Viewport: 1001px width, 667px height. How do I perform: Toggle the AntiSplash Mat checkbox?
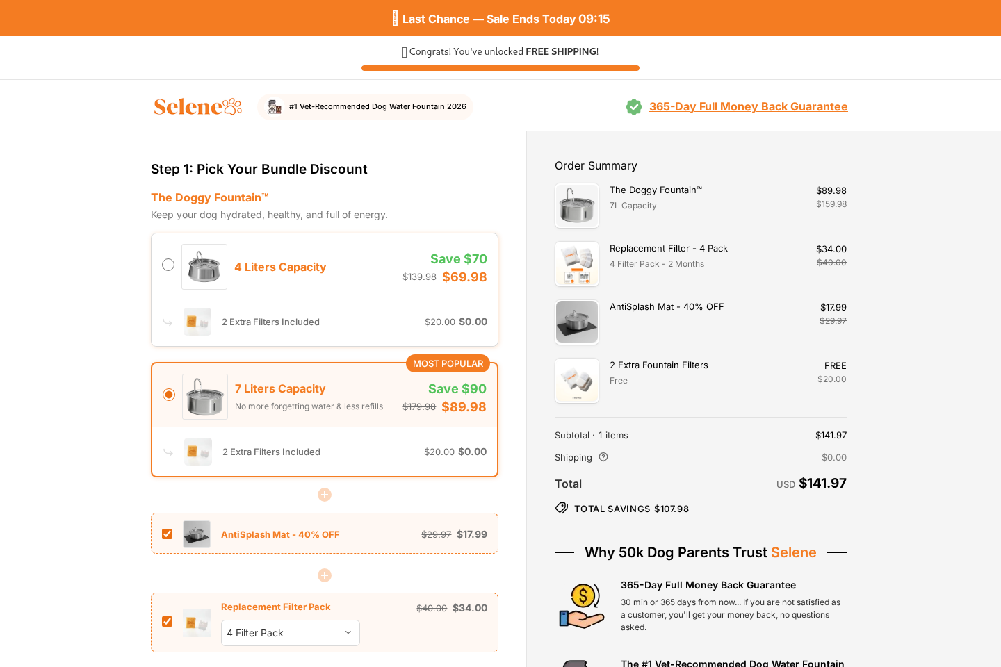click(167, 534)
